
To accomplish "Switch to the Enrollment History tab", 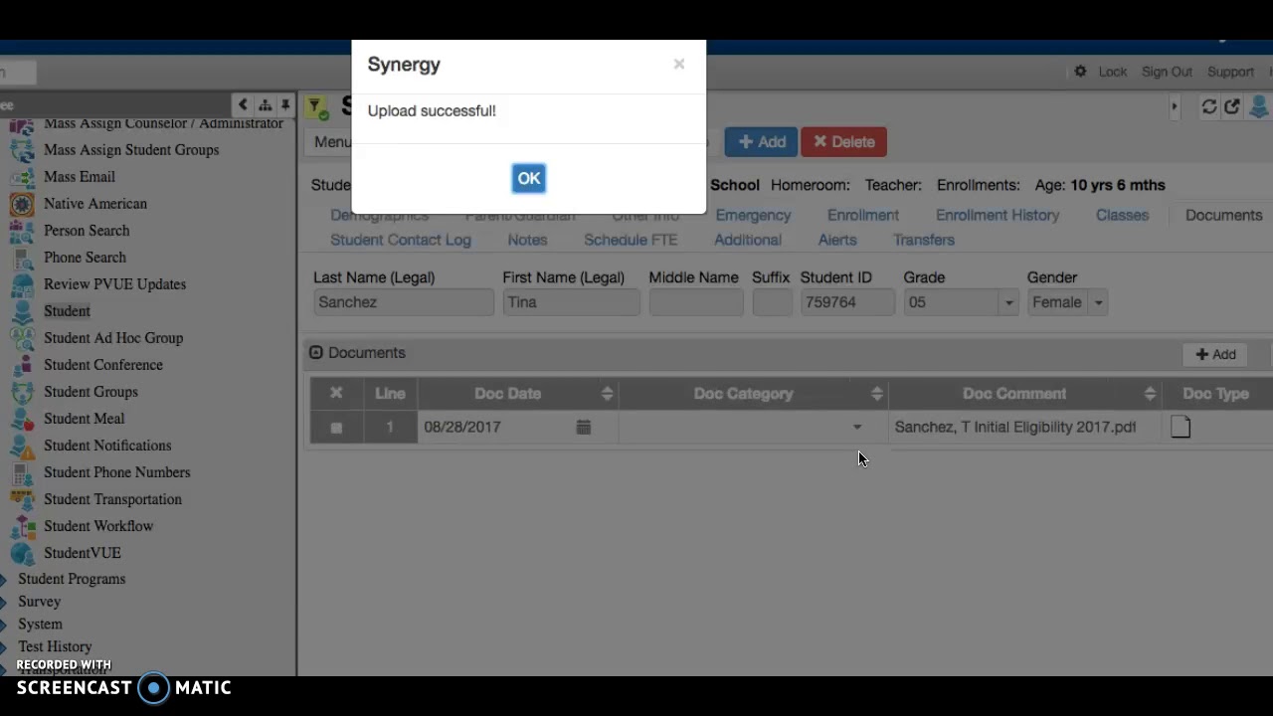I will pyautogui.click(x=998, y=216).
